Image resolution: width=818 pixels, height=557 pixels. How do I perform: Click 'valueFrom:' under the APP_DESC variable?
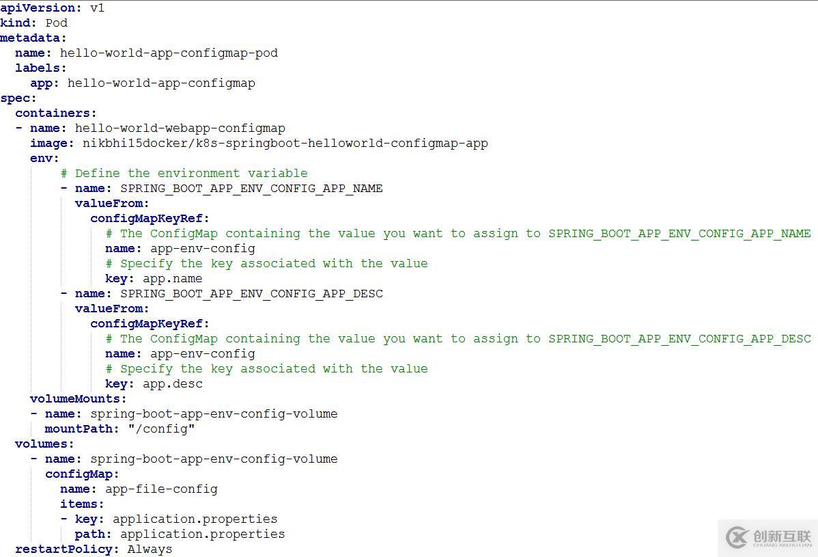tap(112, 309)
